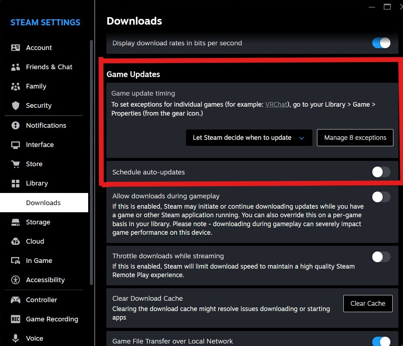Open Security settings label
Viewport: 403px width, 346px height.
pos(39,106)
